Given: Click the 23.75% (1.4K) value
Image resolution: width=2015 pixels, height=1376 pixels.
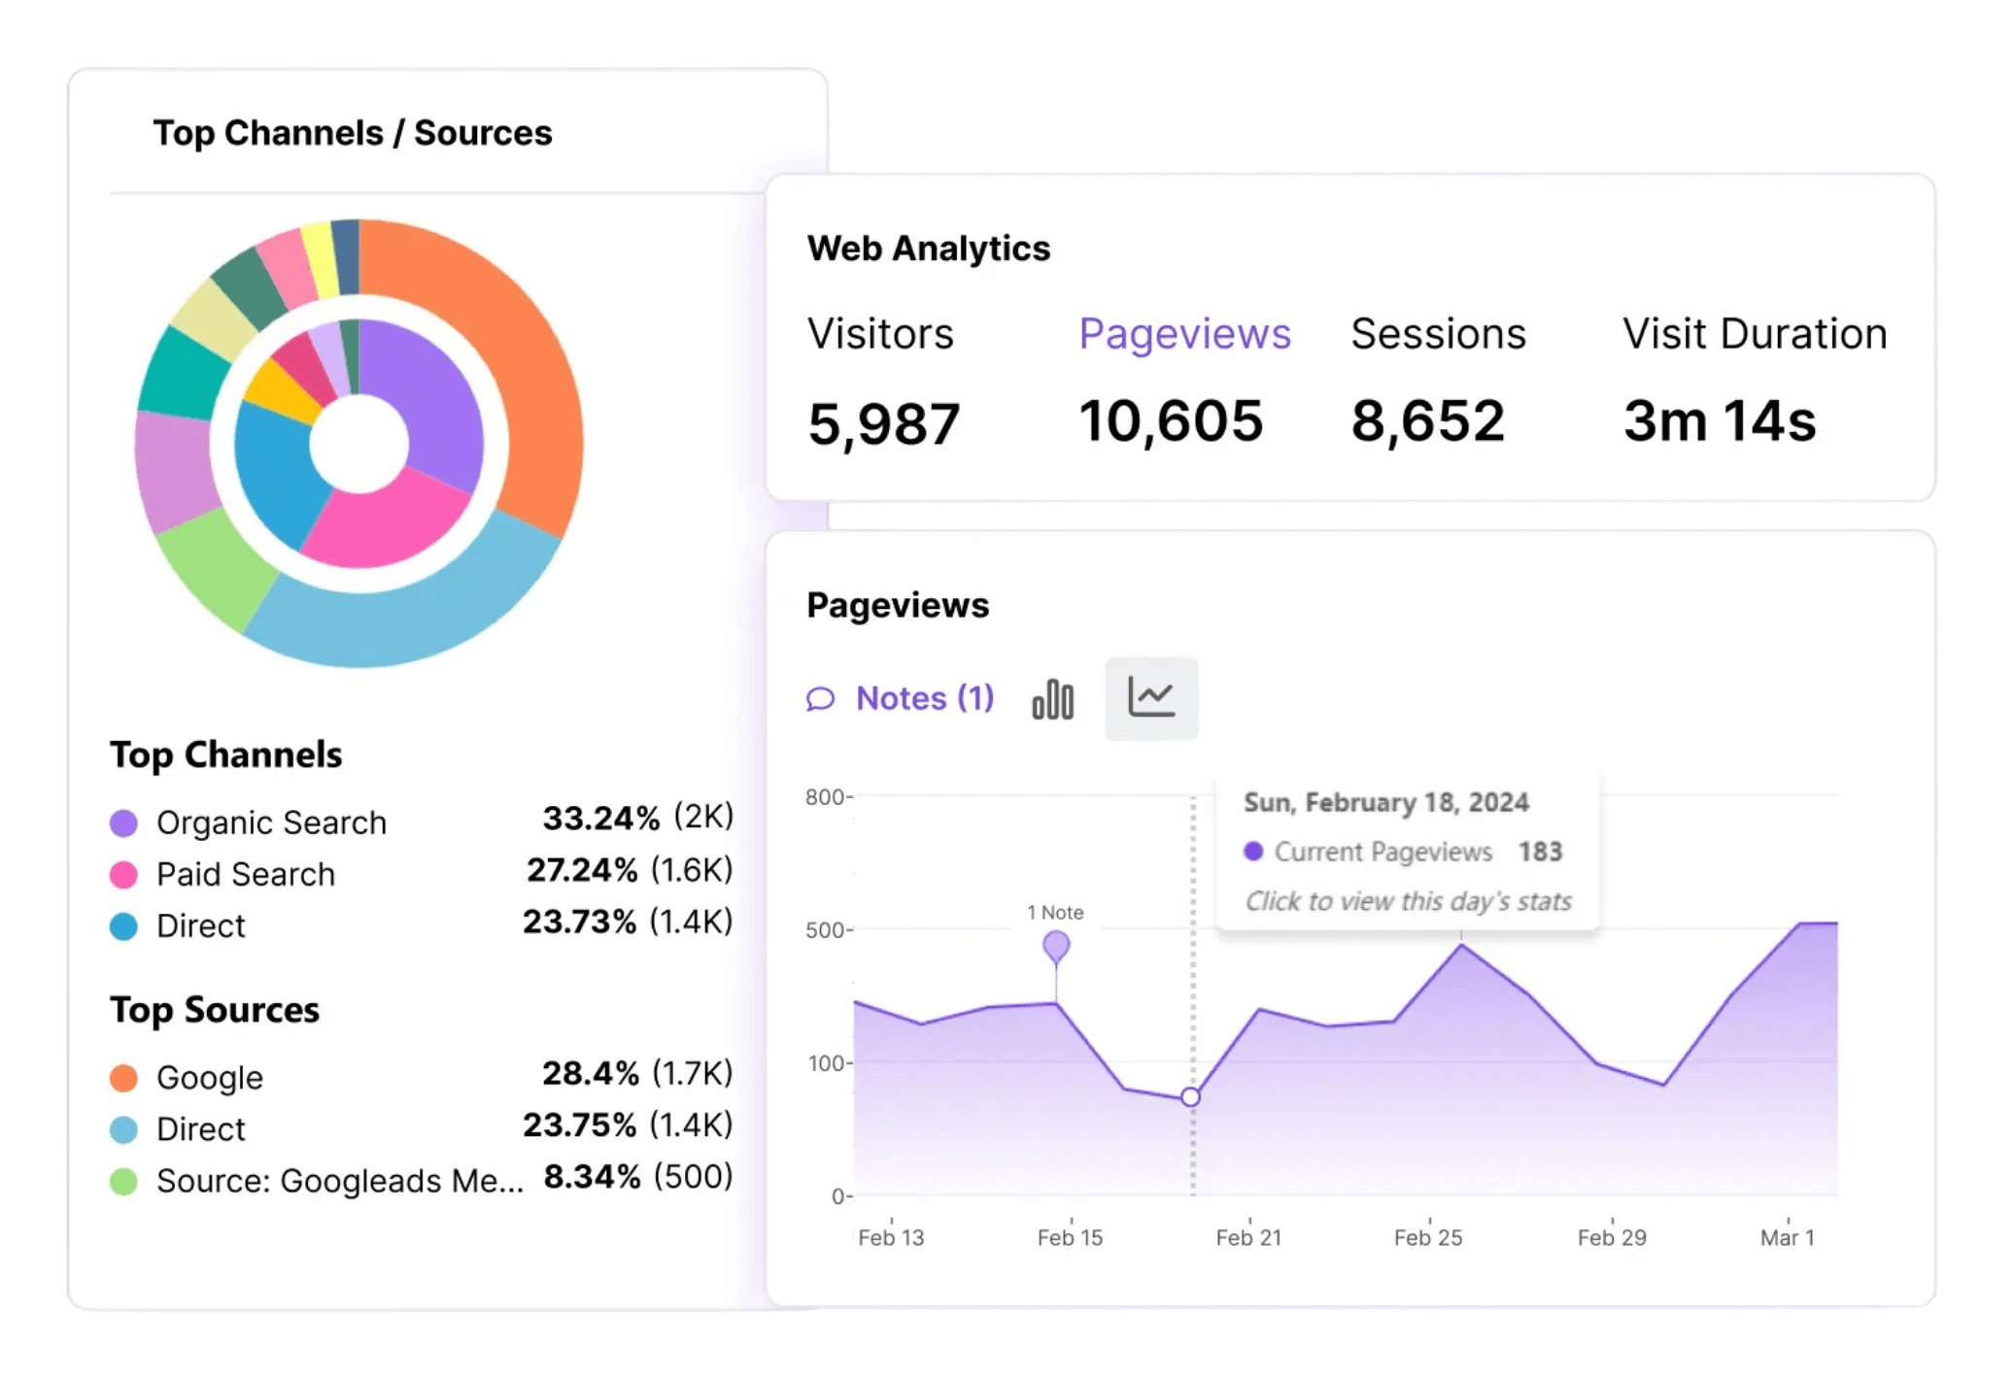Looking at the screenshot, I should [x=628, y=1124].
